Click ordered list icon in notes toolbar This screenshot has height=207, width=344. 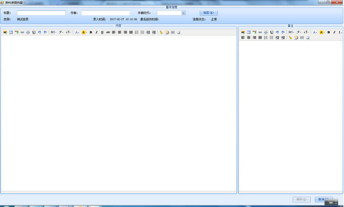click(266, 38)
